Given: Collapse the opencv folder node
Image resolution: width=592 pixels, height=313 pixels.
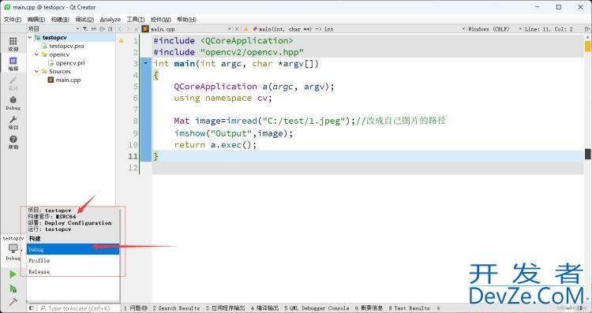Looking at the screenshot, I should pos(36,54).
